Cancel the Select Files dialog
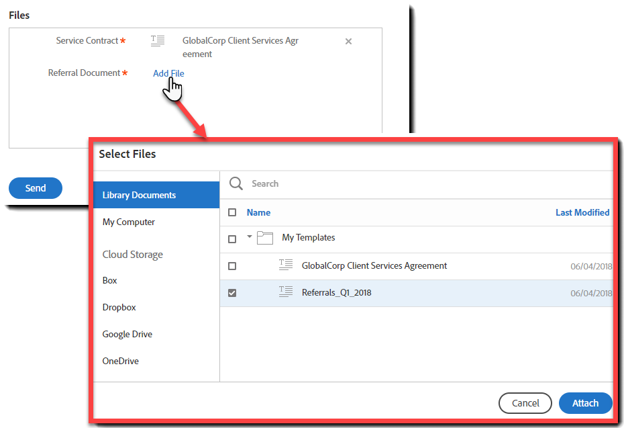Viewport: 624px width, 428px height. 525,403
